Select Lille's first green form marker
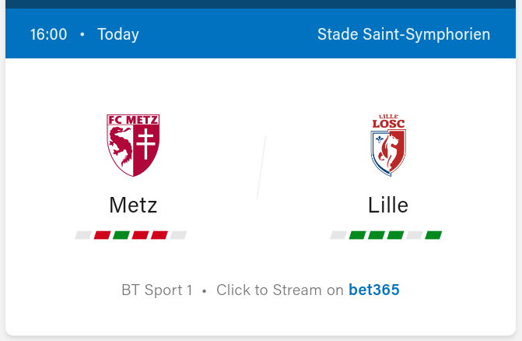 click(x=357, y=235)
